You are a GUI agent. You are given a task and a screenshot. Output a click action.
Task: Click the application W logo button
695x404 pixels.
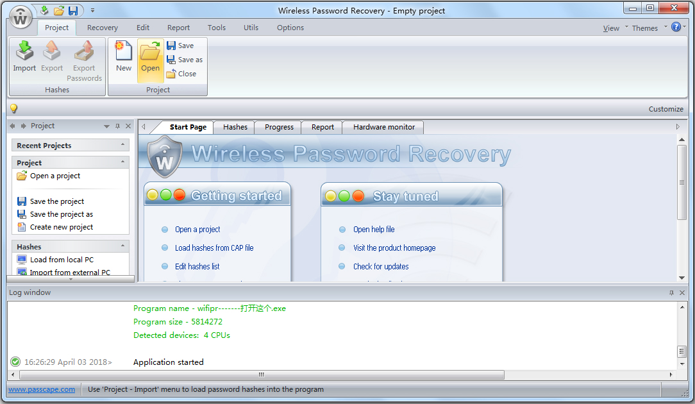[21, 18]
